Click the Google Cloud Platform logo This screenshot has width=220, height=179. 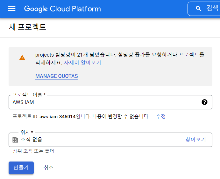(x=62, y=9)
